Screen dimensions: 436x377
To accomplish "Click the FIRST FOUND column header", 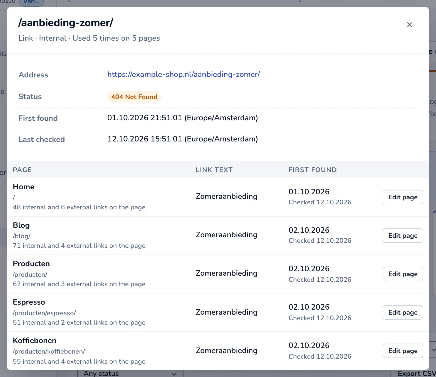I will [x=313, y=170].
